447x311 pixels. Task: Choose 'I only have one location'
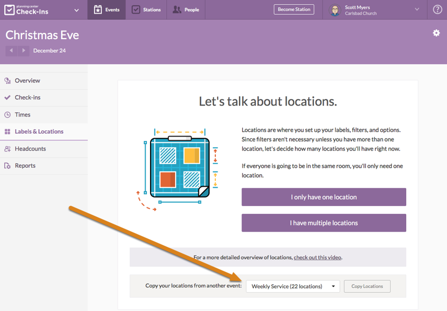[x=324, y=197]
